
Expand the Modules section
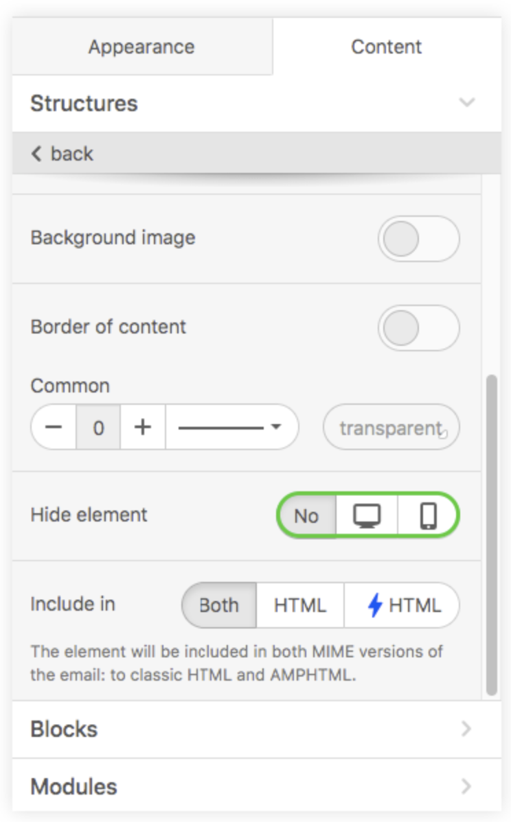[x=257, y=786]
